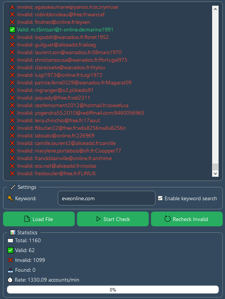Click the stopwatch icon next to Rate

[10, 280]
